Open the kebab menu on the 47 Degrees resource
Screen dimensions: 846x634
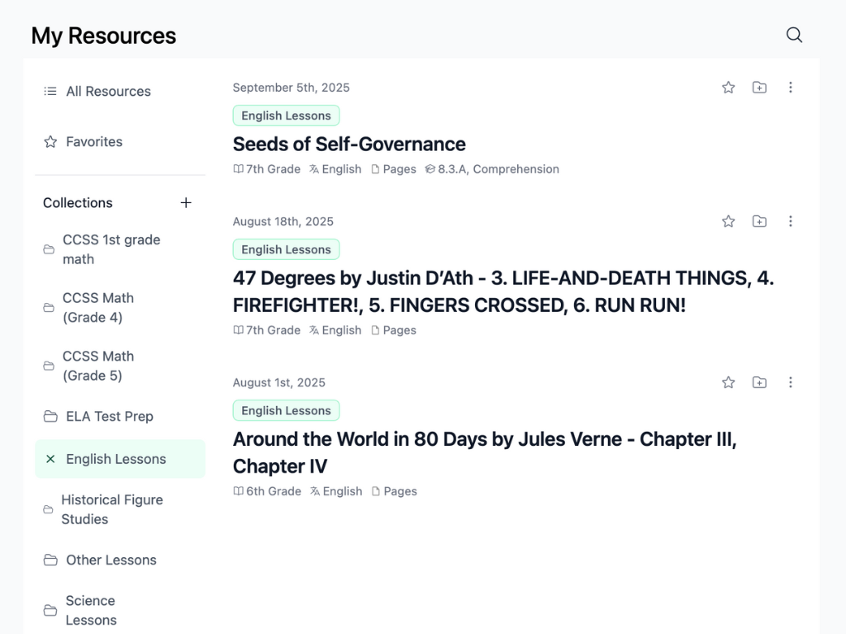coord(791,221)
